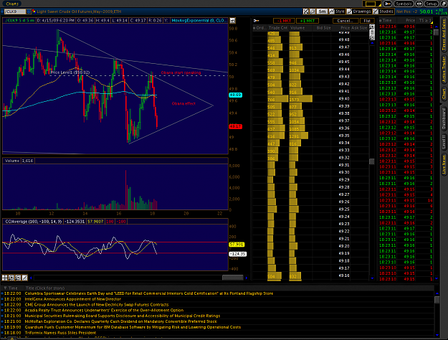Click the -1 MKT sell button
Image resolution: width=448 pixels, height=340 pixels.
click(285, 21)
